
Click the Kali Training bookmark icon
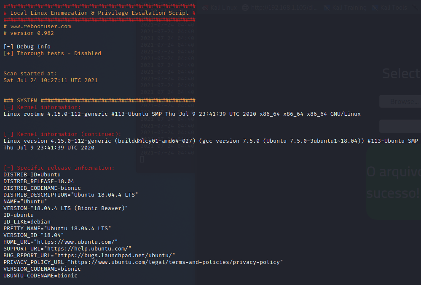(x=327, y=8)
